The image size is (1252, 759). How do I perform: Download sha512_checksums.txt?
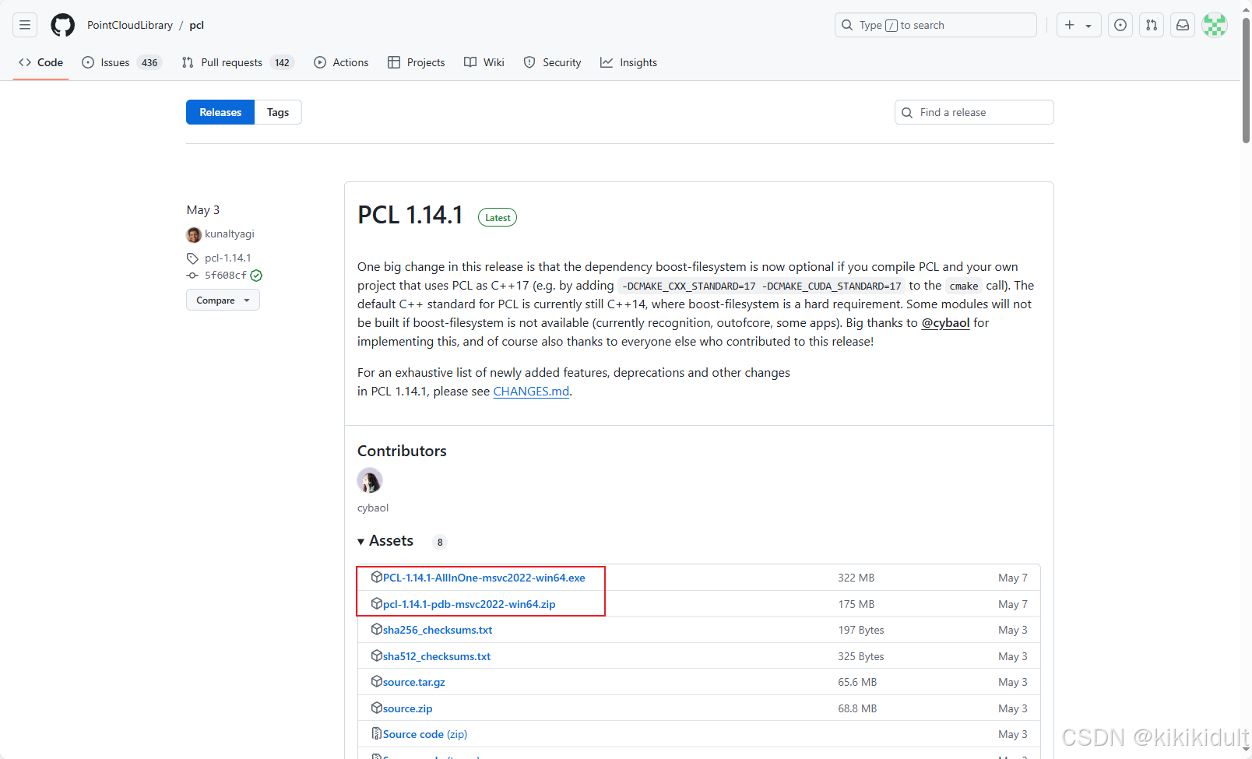click(x=437, y=656)
